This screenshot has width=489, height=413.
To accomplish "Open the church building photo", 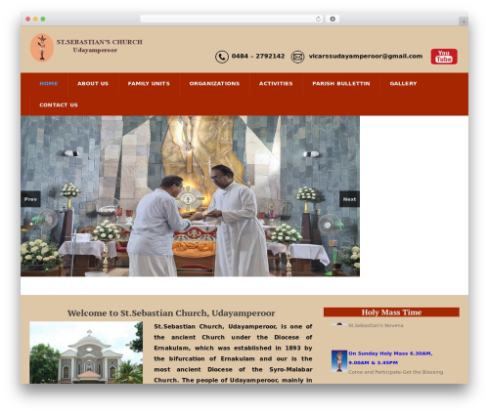I will [x=86, y=352].
